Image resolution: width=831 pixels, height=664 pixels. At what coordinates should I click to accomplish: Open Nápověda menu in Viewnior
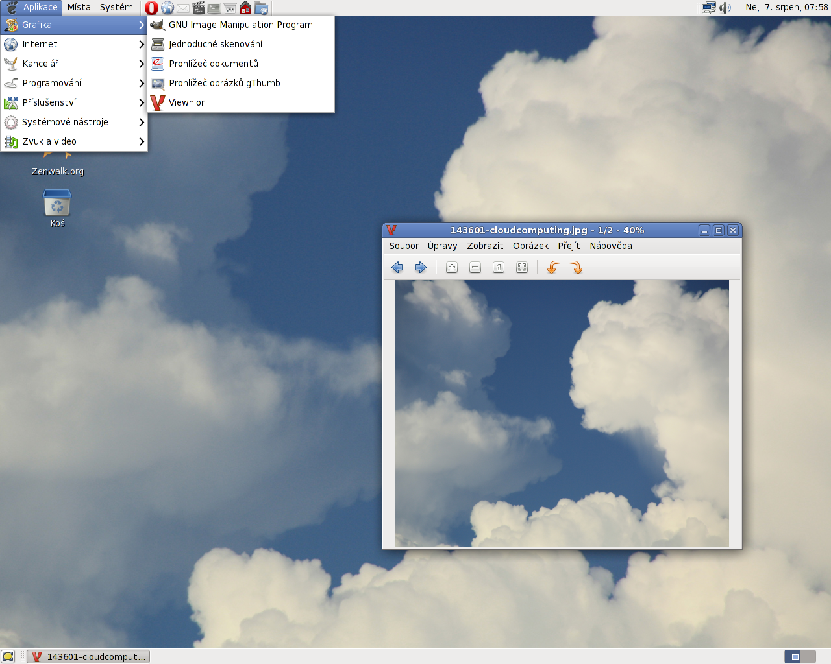(x=611, y=246)
